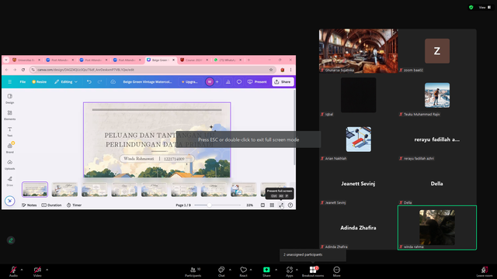Expand chat options arrow in Zoom
Image resolution: width=497 pixels, height=279 pixels.
tap(230, 270)
